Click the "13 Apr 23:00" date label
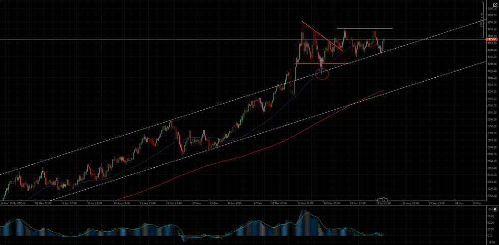The height and width of the screenshot is (245, 499). [x=306, y=202]
